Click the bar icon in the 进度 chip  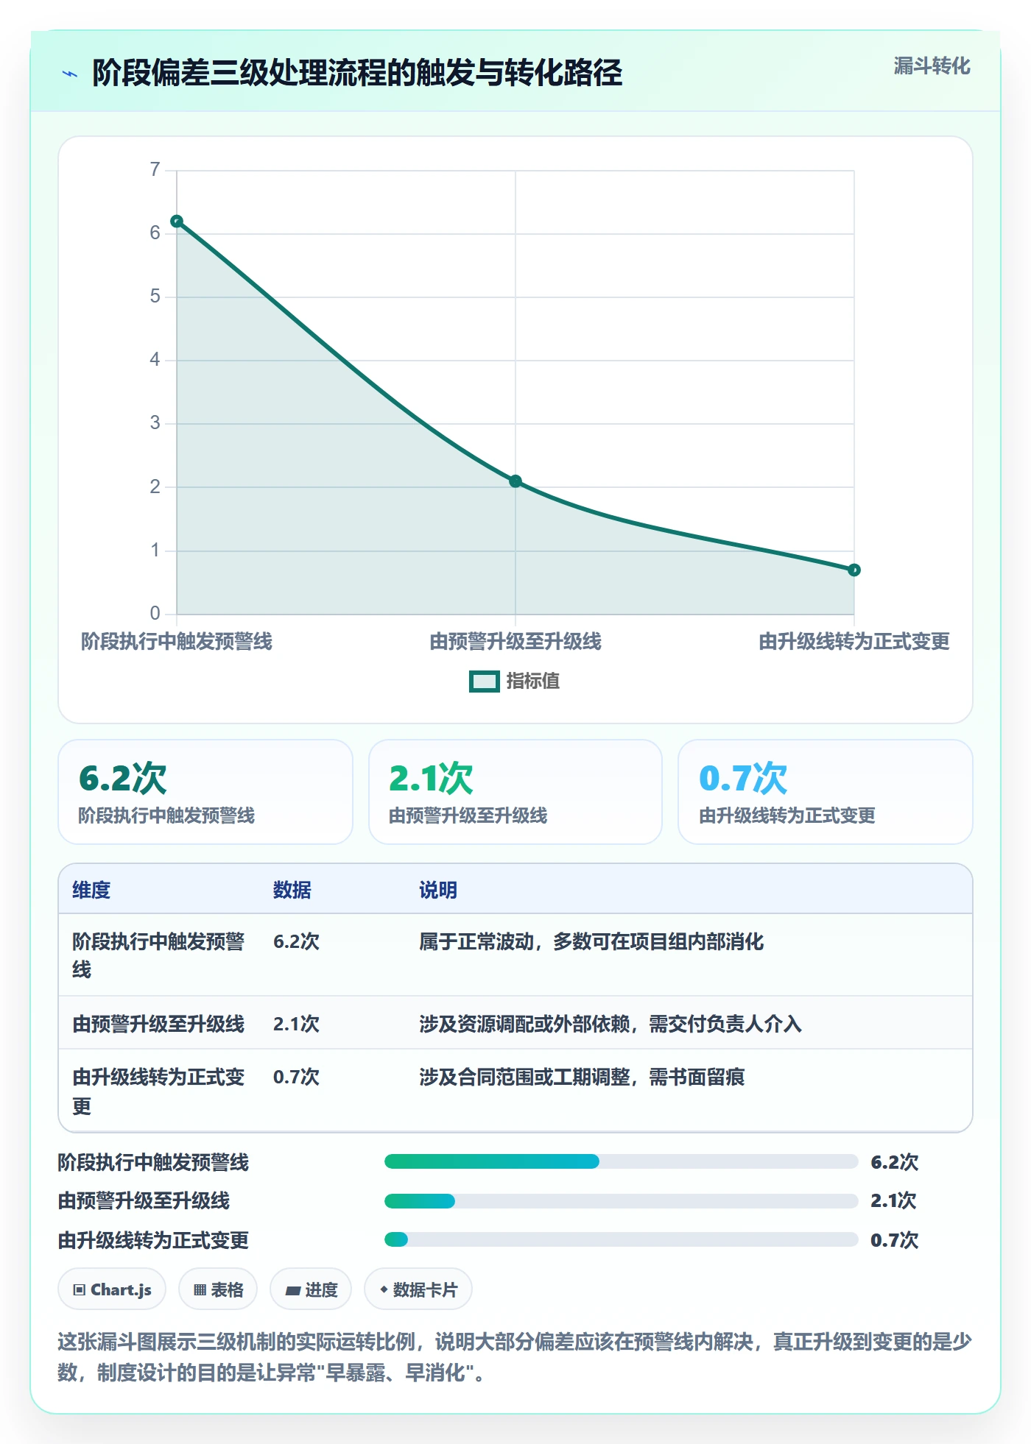click(x=292, y=1290)
